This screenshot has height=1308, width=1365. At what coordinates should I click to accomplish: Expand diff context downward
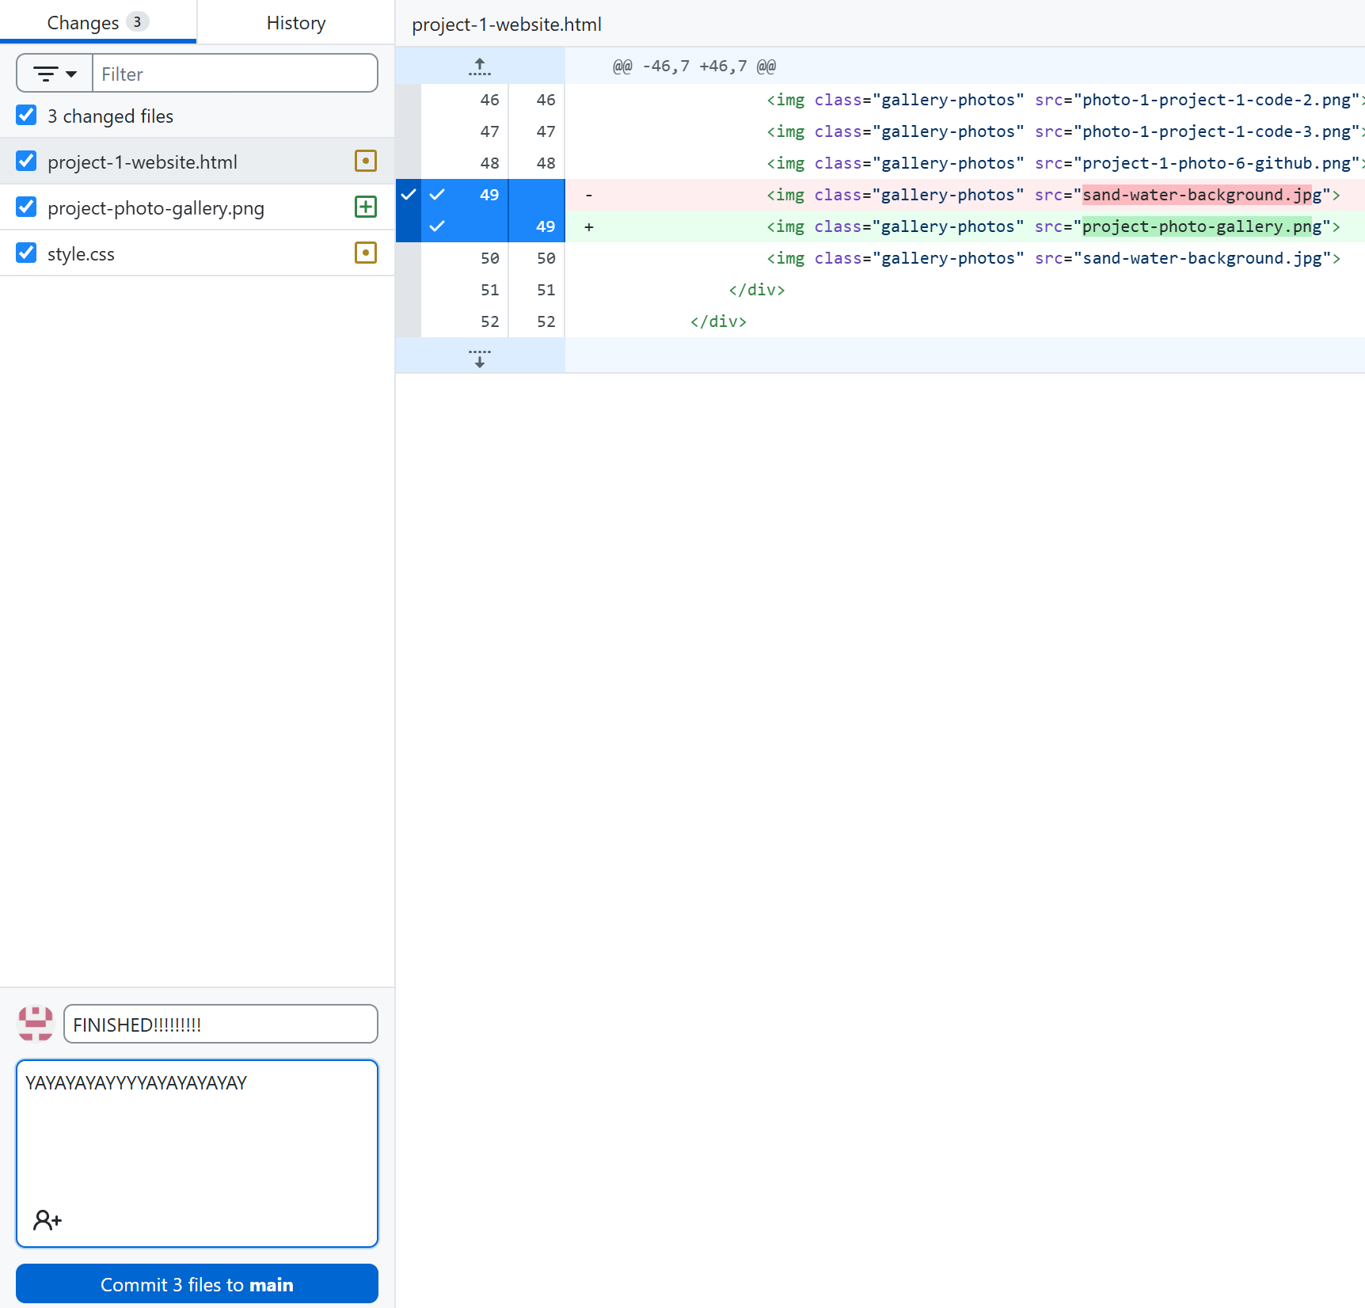click(x=480, y=357)
